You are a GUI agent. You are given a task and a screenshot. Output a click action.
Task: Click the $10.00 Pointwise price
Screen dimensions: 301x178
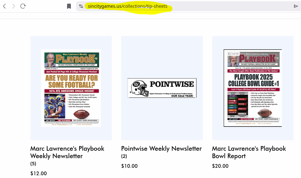pyautogui.click(x=129, y=166)
